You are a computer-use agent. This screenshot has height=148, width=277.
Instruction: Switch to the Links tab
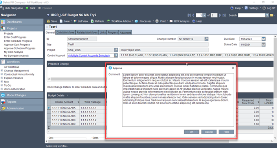[x=103, y=33]
